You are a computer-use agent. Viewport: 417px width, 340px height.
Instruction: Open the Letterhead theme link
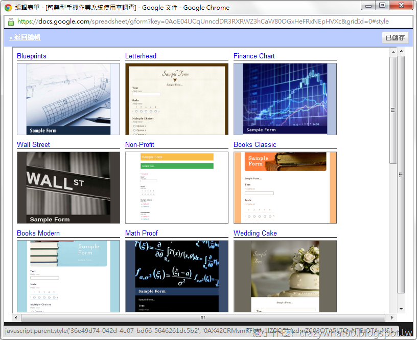tap(141, 56)
